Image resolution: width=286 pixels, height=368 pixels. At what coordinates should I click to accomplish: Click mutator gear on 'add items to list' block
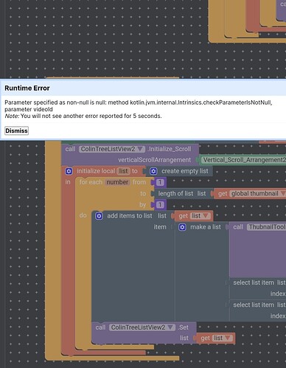coord(99,216)
